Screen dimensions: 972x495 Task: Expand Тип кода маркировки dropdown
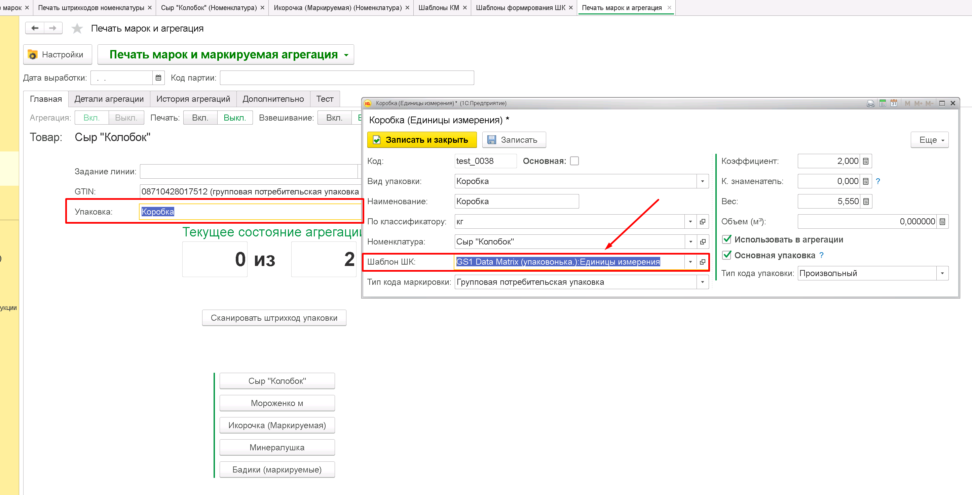pyautogui.click(x=702, y=282)
